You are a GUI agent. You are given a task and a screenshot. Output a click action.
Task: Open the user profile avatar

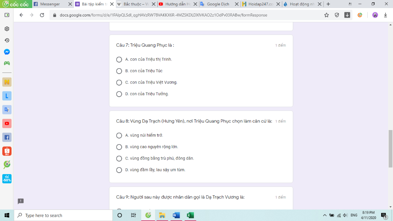click(375, 15)
